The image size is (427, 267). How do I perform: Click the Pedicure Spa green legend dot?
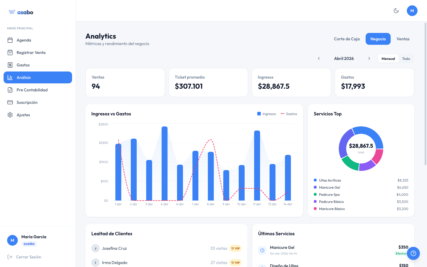click(x=315, y=194)
